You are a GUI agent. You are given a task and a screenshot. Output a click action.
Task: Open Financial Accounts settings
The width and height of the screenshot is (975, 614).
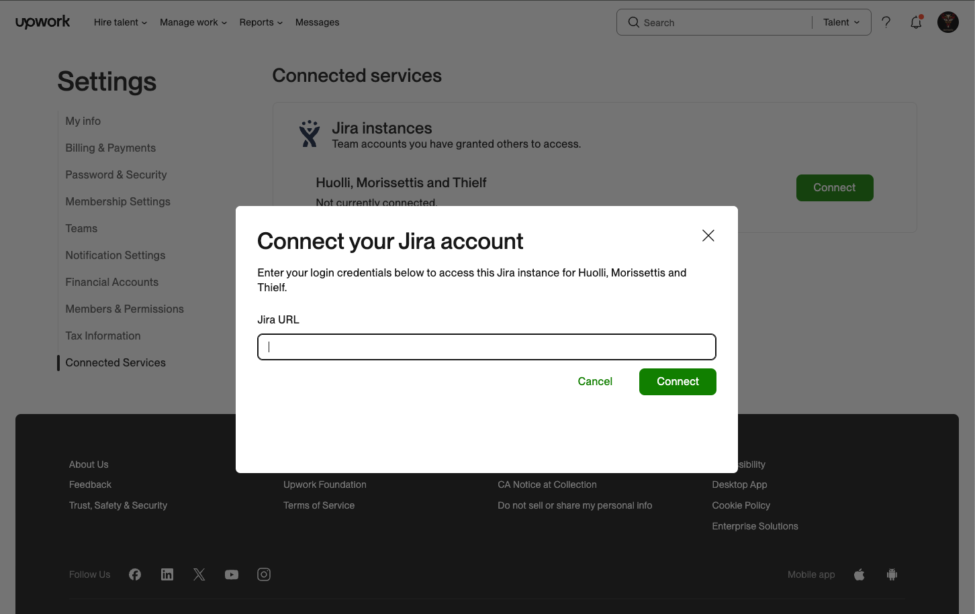112,283
